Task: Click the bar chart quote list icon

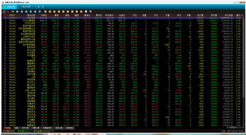Action: [4, 11]
